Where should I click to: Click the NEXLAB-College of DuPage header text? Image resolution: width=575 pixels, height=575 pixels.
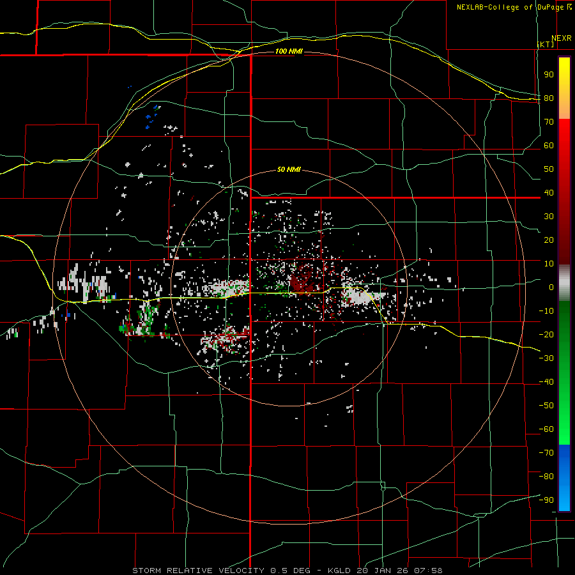[x=511, y=7]
